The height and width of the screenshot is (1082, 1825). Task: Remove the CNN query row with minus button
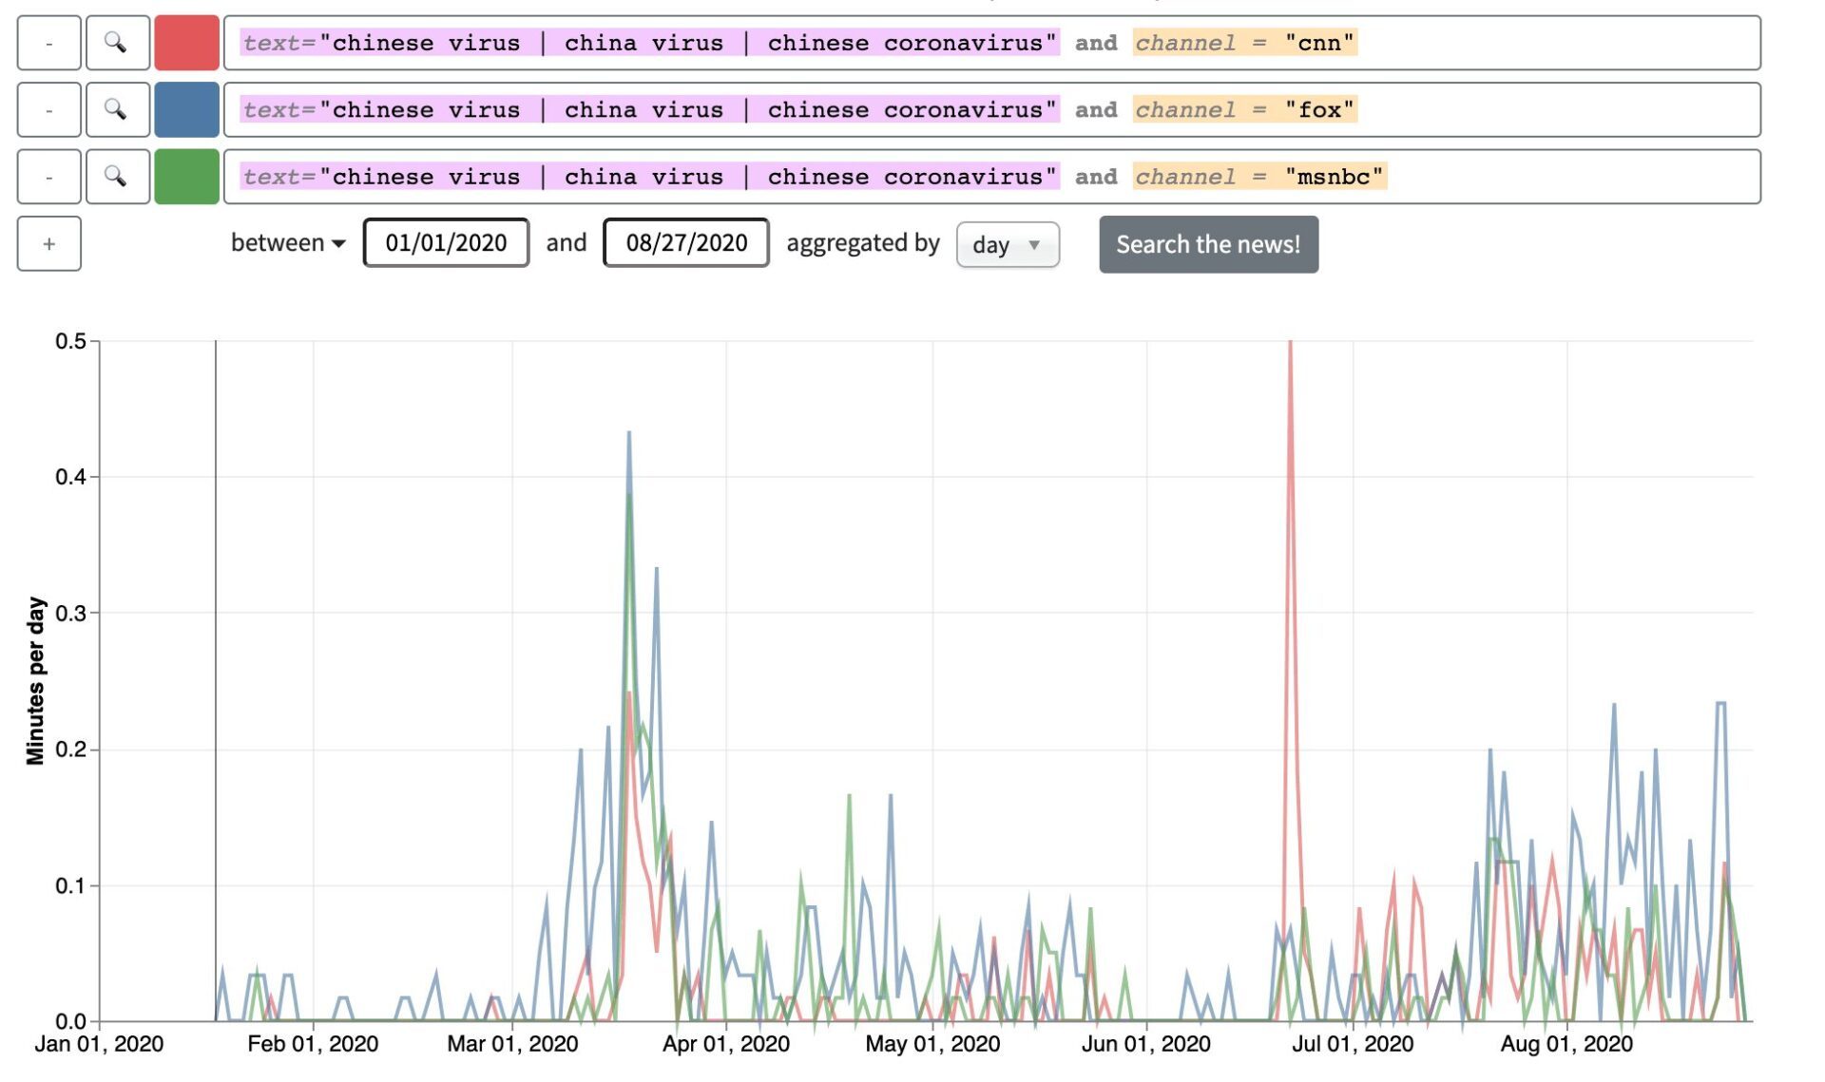click(x=49, y=43)
